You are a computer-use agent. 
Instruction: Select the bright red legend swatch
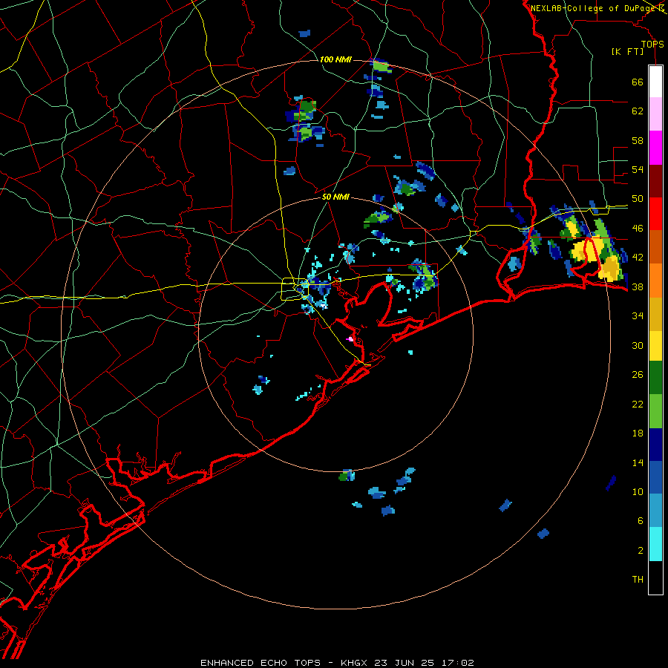point(655,214)
